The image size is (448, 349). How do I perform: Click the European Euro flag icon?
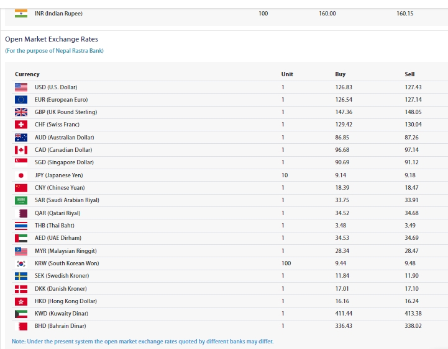21,100
